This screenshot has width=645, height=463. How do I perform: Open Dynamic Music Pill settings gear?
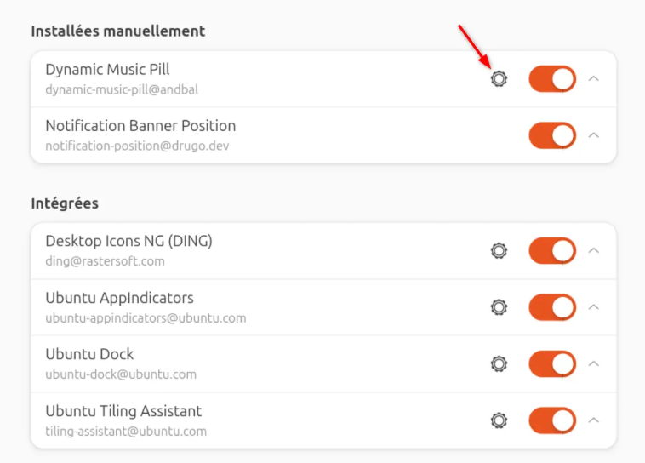(499, 79)
